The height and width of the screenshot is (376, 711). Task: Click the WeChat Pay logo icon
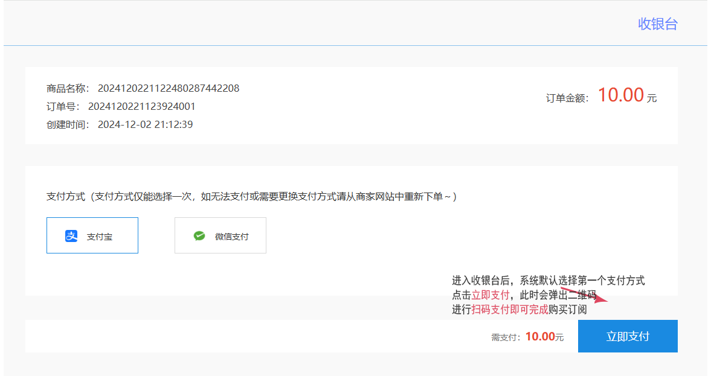[199, 236]
